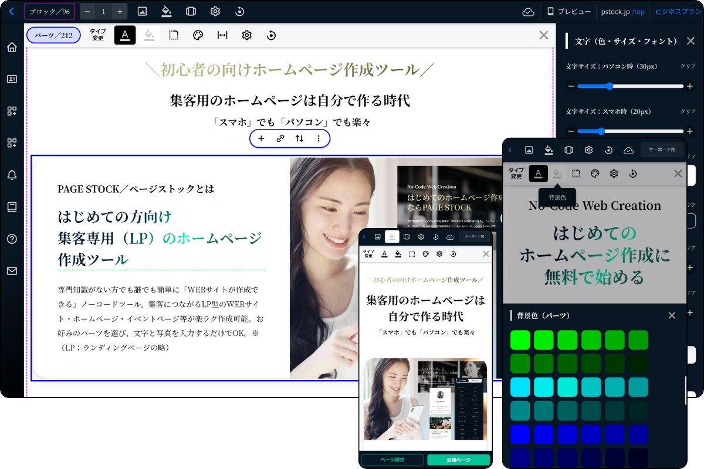Viewport: 704px width, 469px height.
Task: Open block image settings in main top toolbar
Action: 142,11
